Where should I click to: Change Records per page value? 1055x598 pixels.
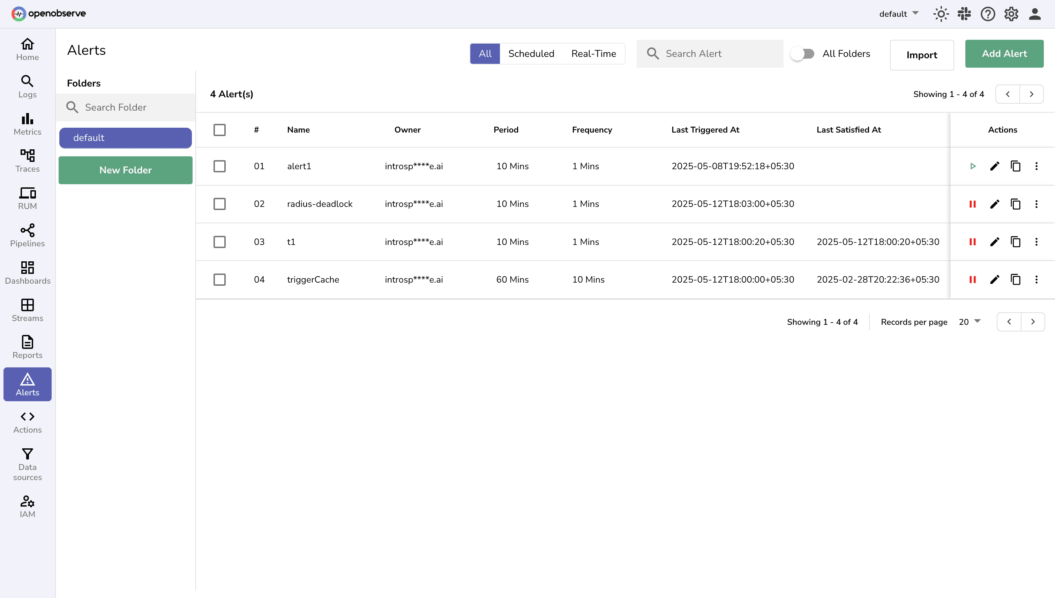coord(969,322)
